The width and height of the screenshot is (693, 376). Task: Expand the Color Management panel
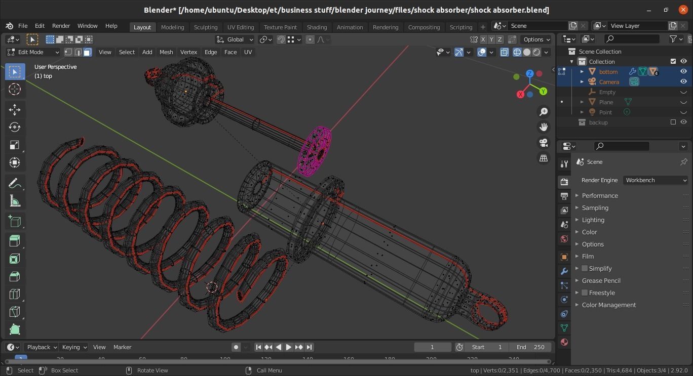(x=608, y=305)
